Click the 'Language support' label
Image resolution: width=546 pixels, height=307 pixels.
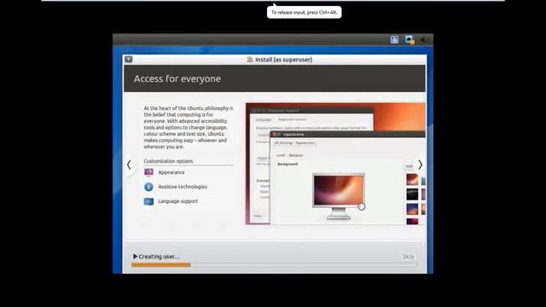point(178,201)
